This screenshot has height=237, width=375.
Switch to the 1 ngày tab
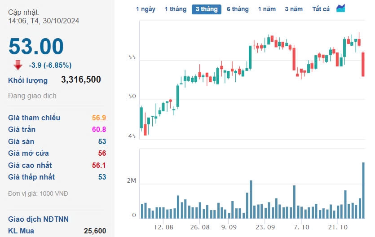(146, 9)
